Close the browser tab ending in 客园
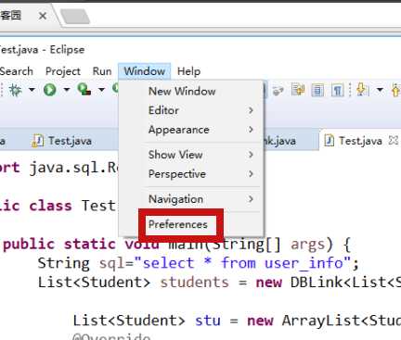This screenshot has width=401, height=340. click(43, 16)
